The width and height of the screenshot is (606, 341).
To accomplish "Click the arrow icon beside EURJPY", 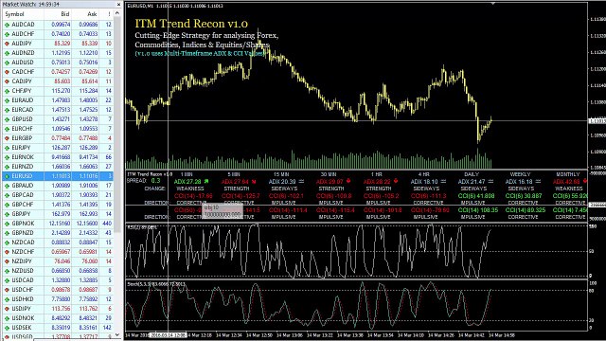I will 7,148.
